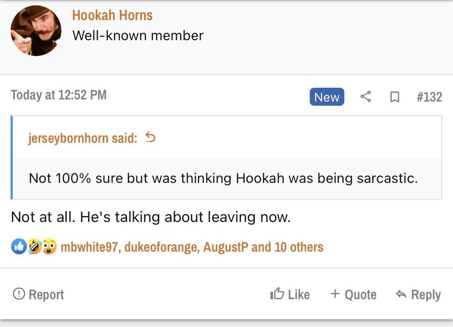The image size is (453, 327).
Task: Click the blue New badge
Action: click(327, 97)
